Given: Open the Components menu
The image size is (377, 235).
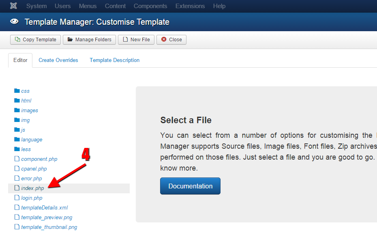Looking at the screenshot, I should click(150, 6).
